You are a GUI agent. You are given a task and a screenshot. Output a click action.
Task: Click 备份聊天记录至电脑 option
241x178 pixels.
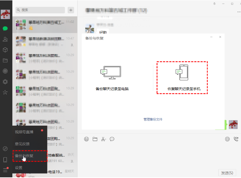point(112,78)
